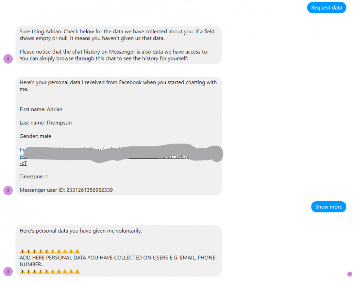This screenshot has height=282, width=354.
Task: Click the 'Here's your personal data I received' text
Action: click(x=118, y=86)
